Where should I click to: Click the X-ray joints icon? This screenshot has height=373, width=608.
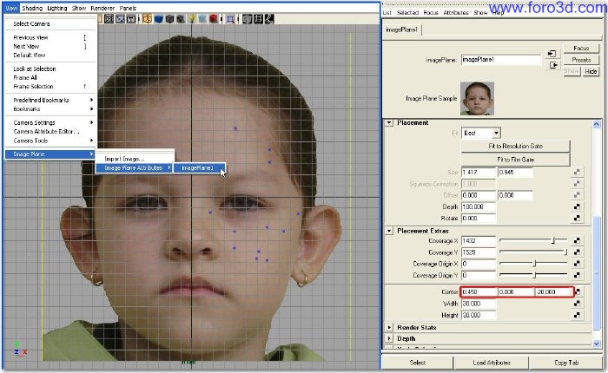(269, 18)
